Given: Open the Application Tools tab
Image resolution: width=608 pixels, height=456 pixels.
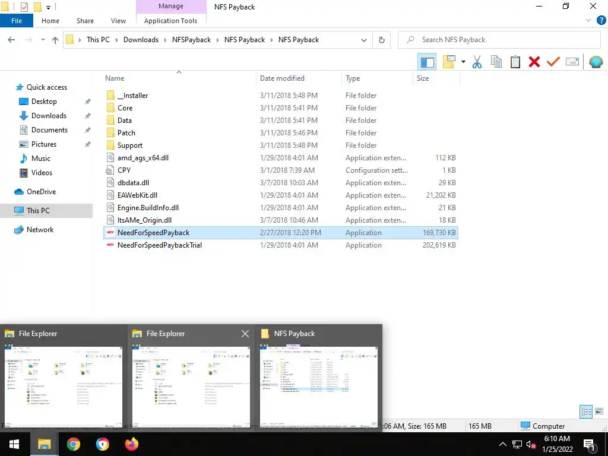Looking at the screenshot, I should 170,21.
